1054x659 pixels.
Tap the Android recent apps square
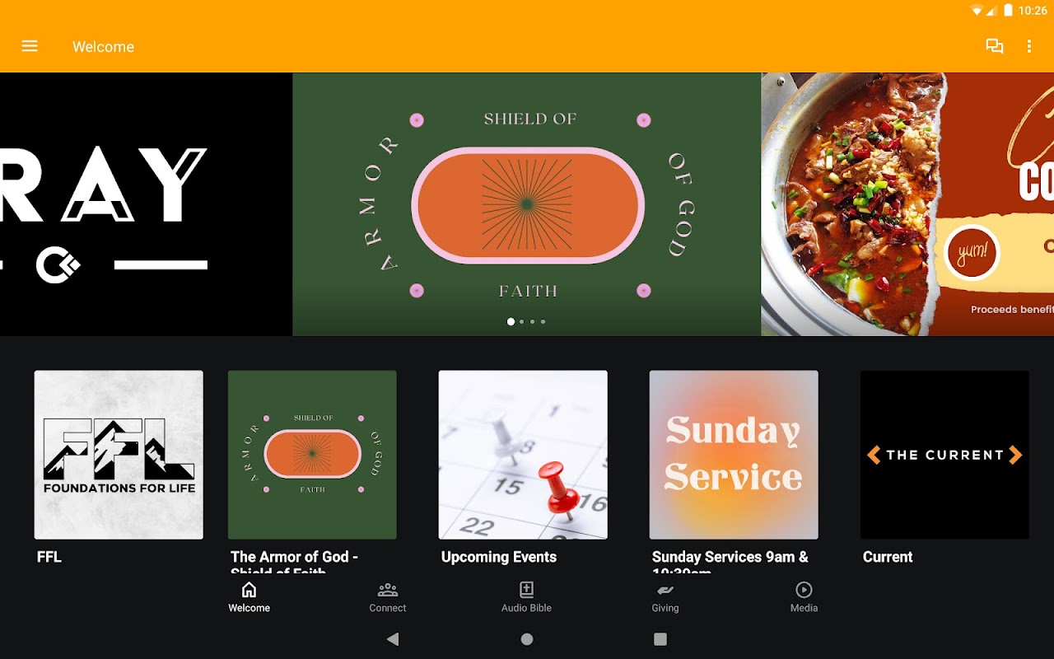click(660, 639)
